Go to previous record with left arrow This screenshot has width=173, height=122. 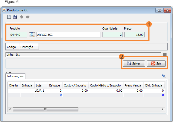click(x=22, y=17)
